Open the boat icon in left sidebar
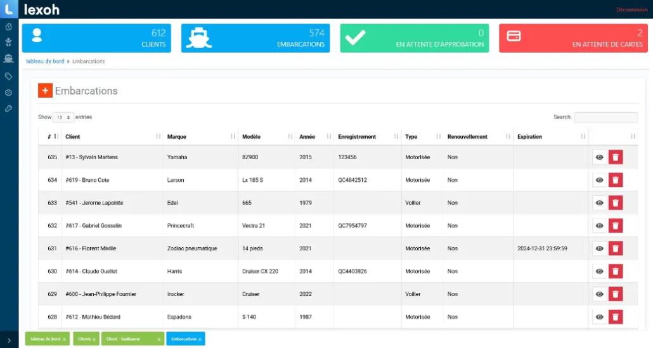 click(x=8, y=59)
